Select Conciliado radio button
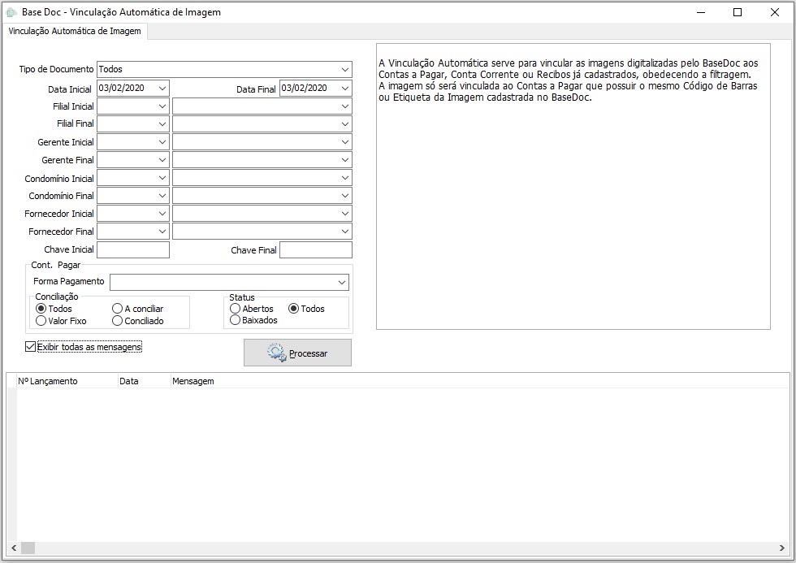The height and width of the screenshot is (563, 796). tap(117, 321)
